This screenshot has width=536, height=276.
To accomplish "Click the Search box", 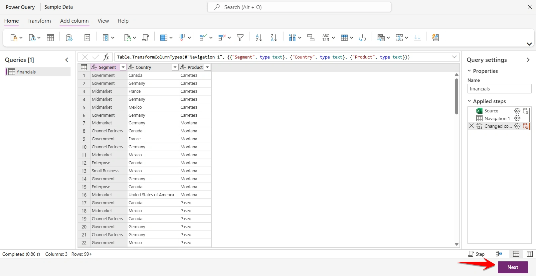I will tap(299, 7).
